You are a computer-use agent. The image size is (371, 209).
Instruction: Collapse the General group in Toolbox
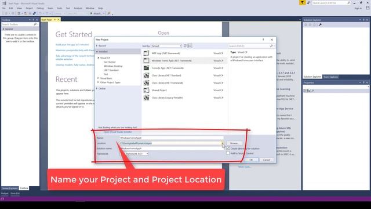click(x=3, y=29)
